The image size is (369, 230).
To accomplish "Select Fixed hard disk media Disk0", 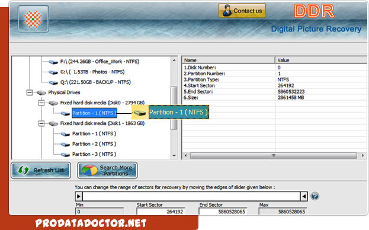I will [102, 103].
